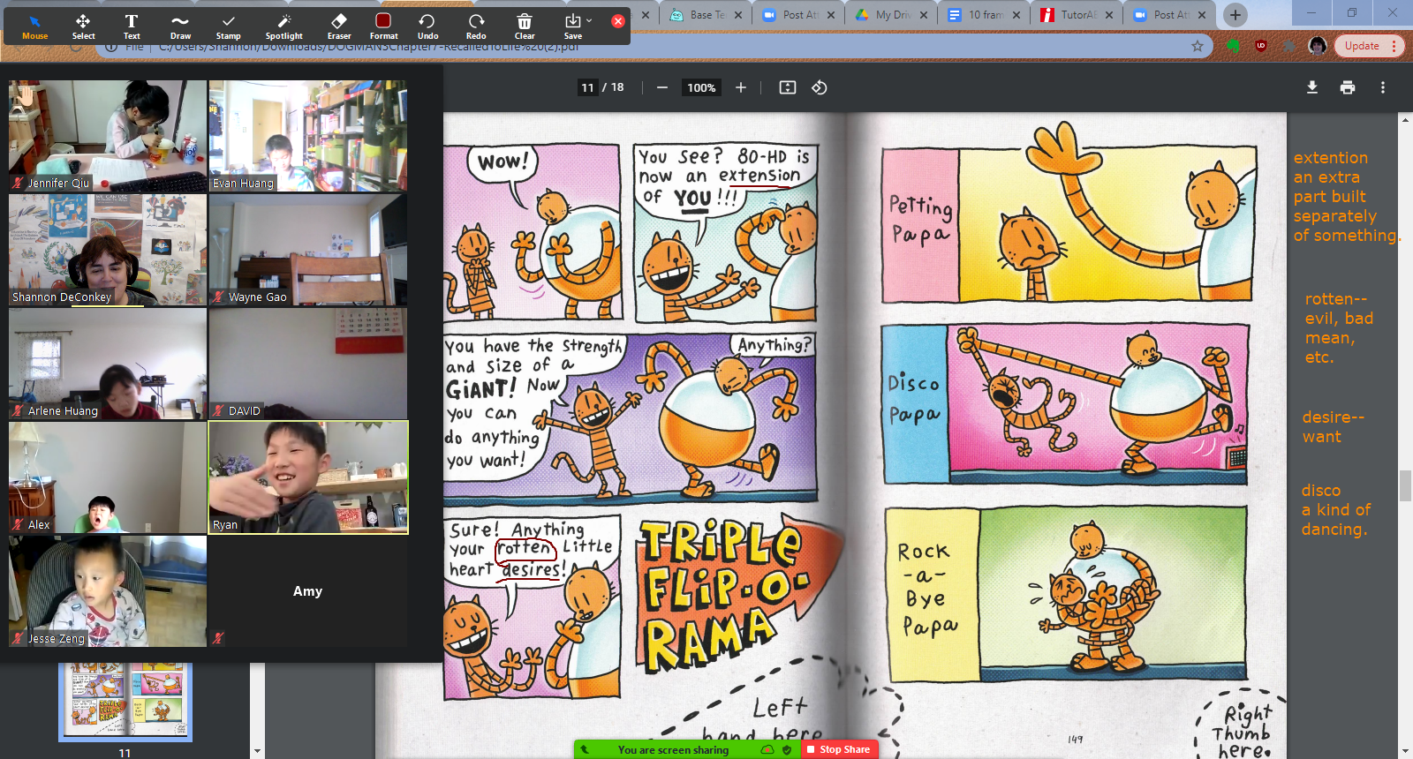Undo the last annotation

tap(427, 26)
